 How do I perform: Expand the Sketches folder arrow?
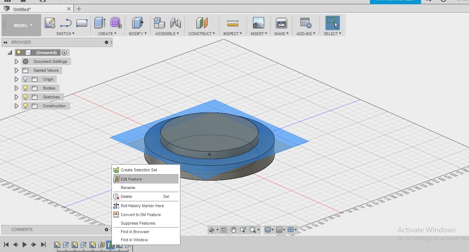[x=16, y=97]
